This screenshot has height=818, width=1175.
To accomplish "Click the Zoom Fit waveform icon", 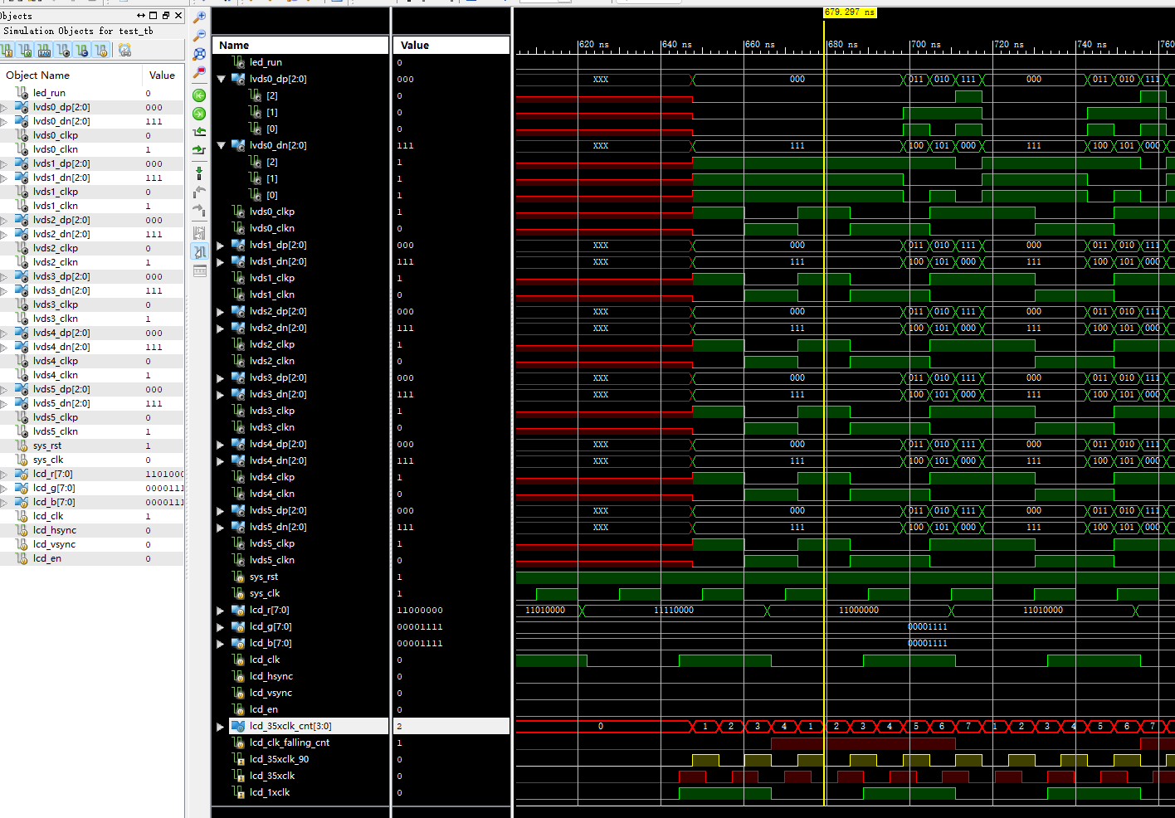I will pyautogui.click(x=199, y=55).
